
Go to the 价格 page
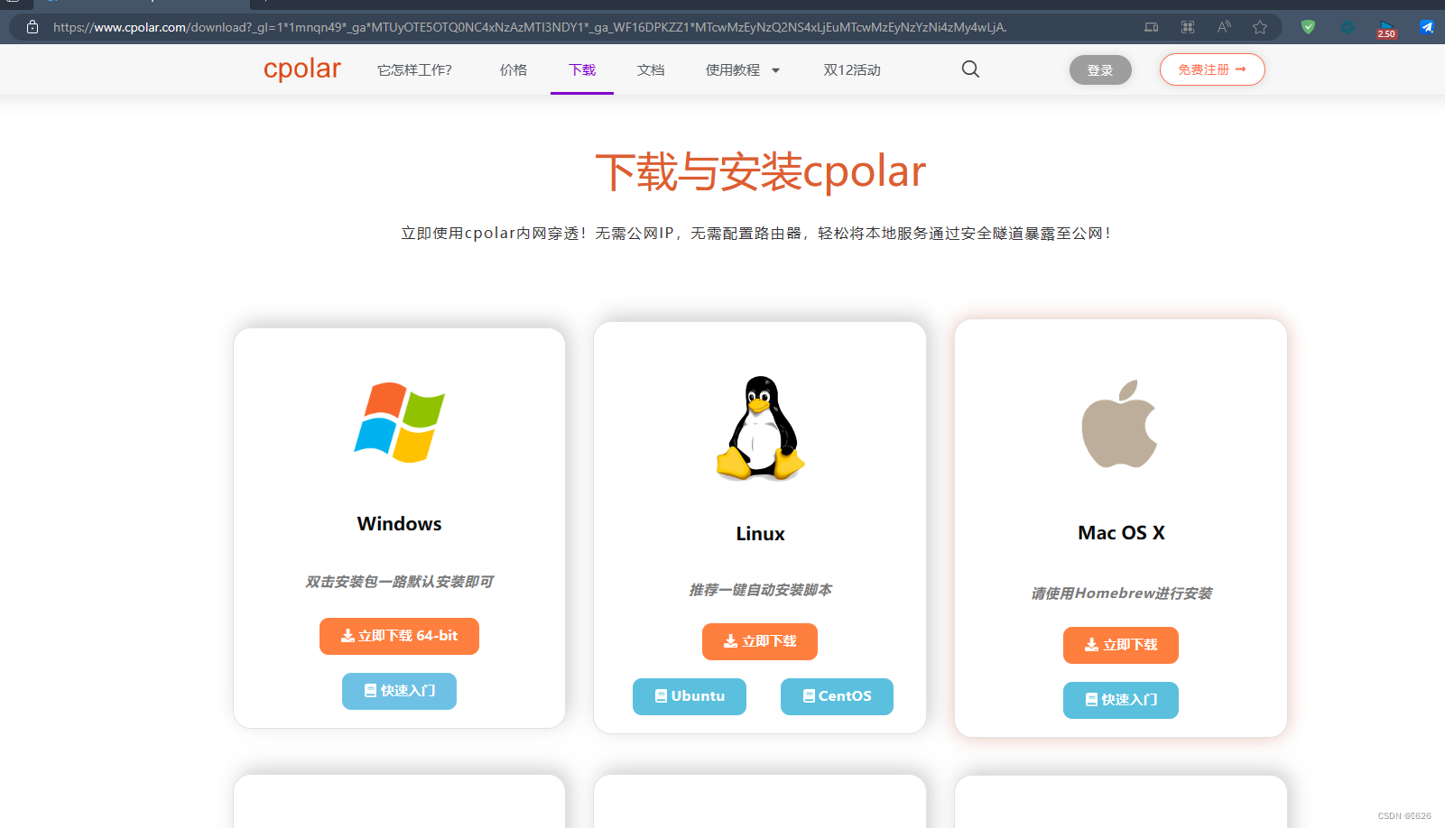(514, 70)
